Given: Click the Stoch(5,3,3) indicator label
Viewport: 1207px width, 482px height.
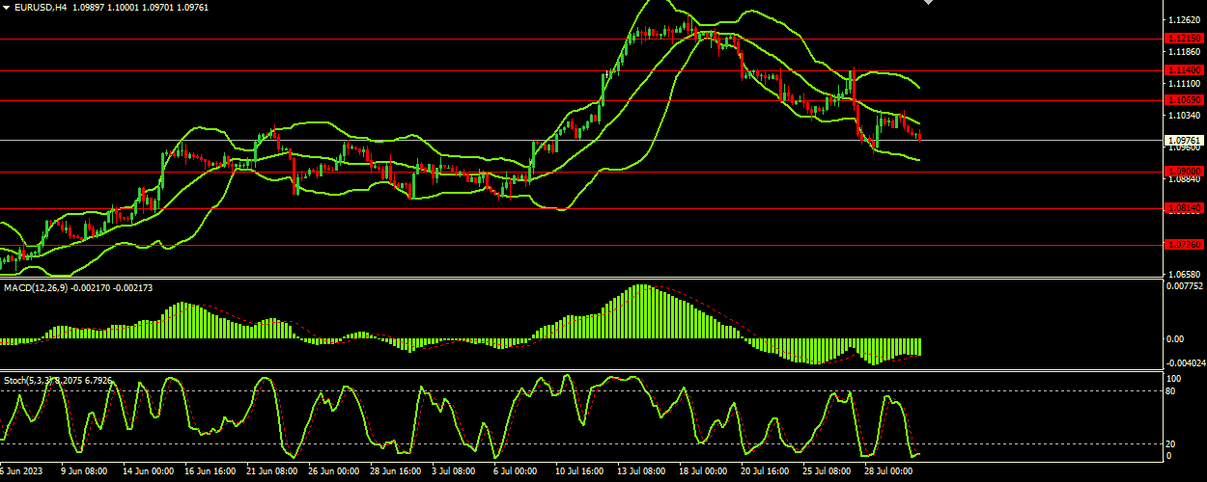Looking at the screenshot, I should (x=29, y=381).
